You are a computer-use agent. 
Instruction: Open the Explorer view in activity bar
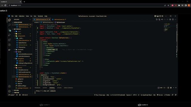tap(9, 20)
